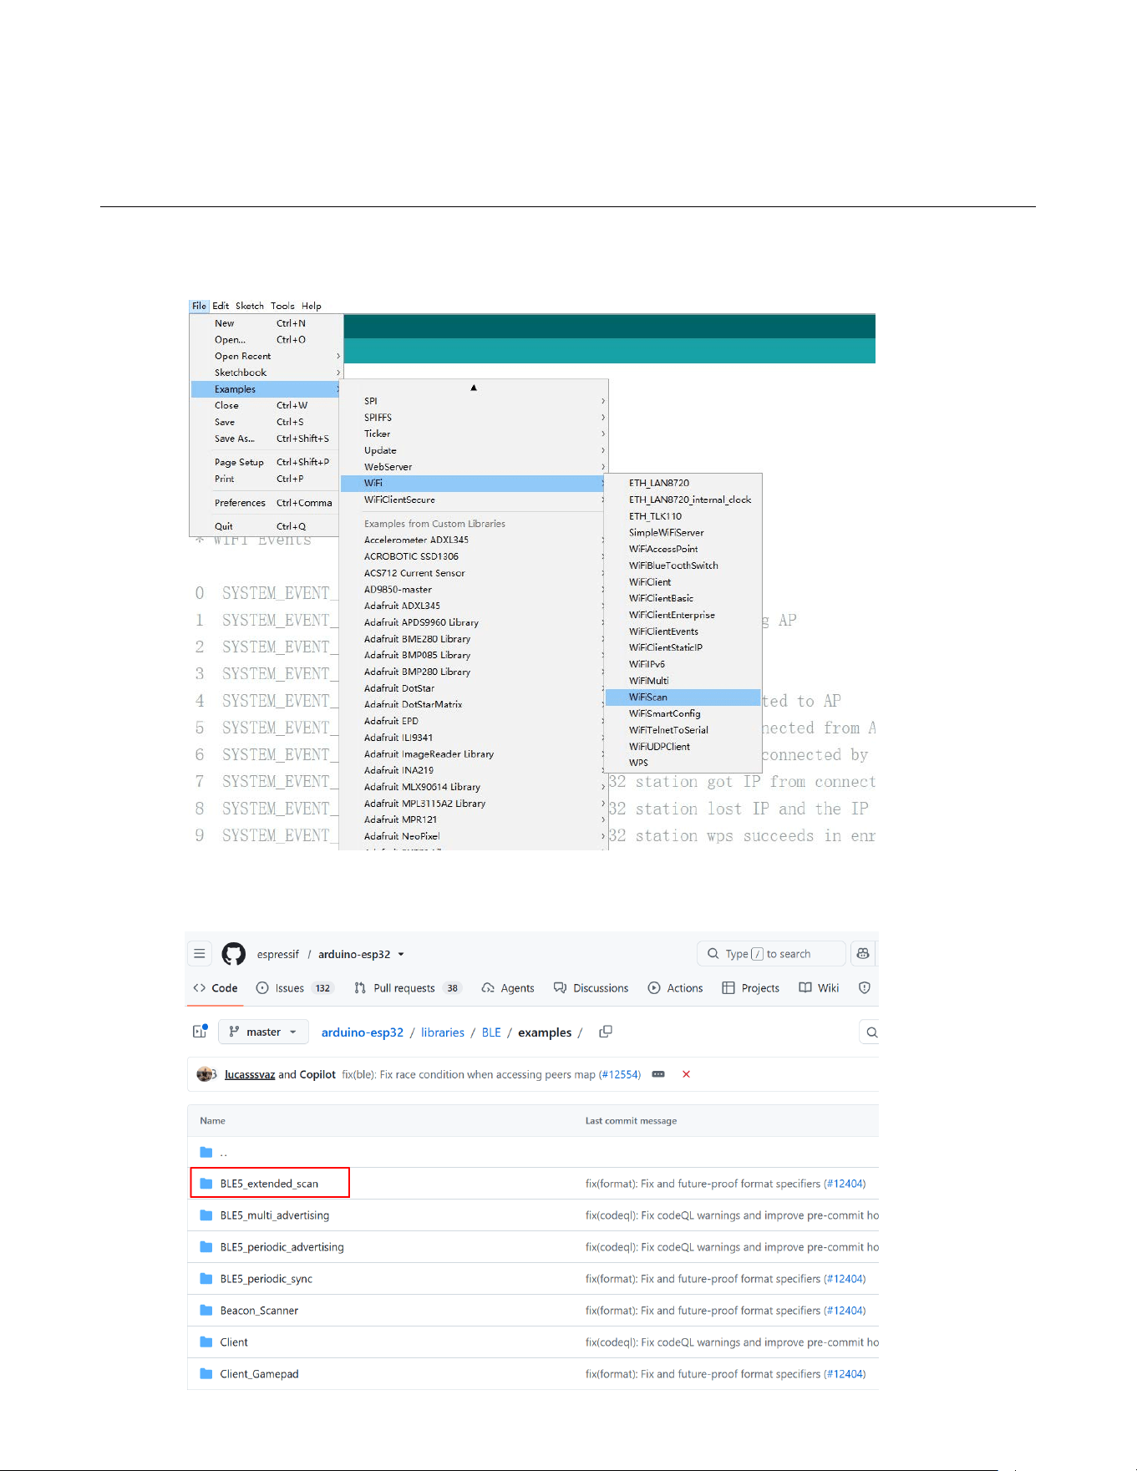The height and width of the screenshot is (1471, 1137).
Task: Open the Discussions tab
Action: [591, 987]
